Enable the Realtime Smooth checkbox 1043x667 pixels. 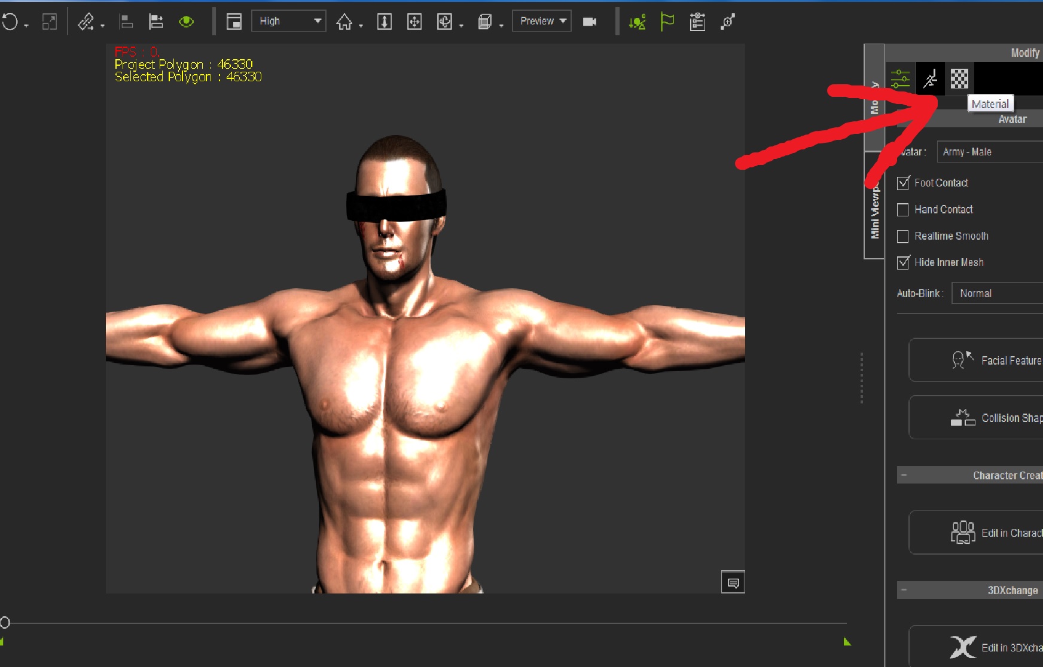coord(903,236)
